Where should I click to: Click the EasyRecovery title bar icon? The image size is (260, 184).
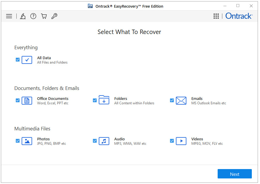[90, 6]
